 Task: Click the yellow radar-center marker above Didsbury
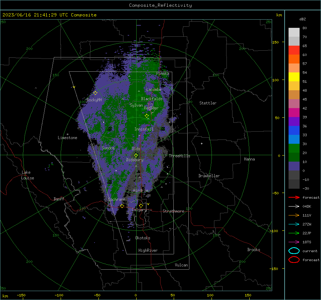(136, 156)
